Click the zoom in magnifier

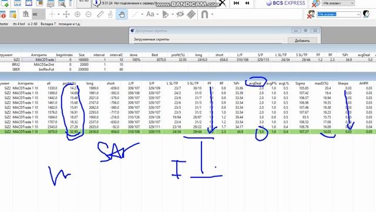click(77, 14)
